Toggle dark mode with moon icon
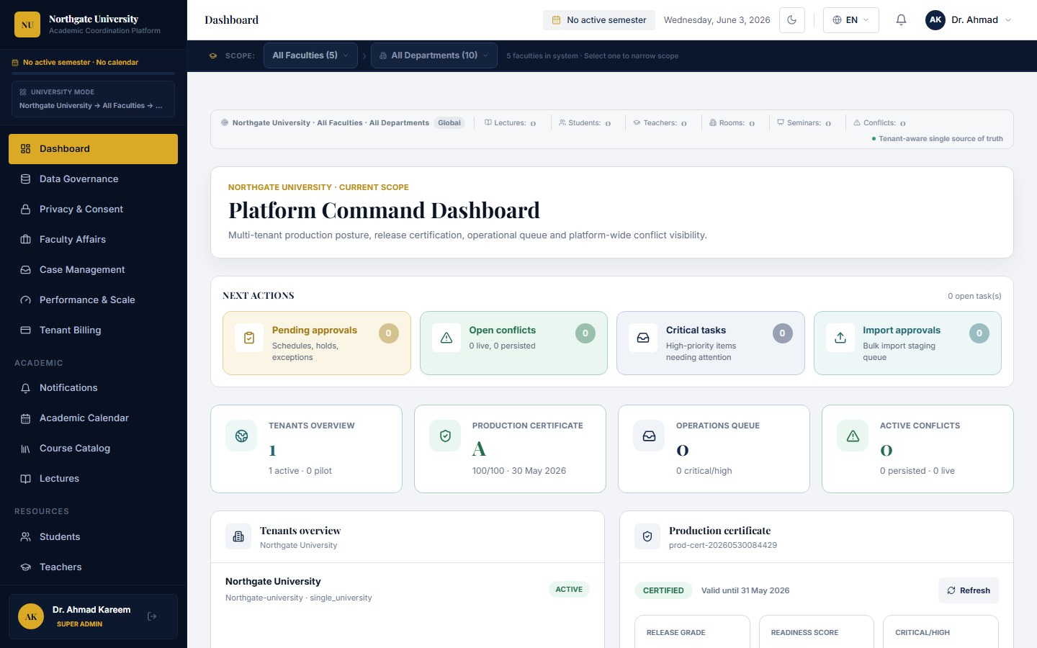 pos(791,20)
